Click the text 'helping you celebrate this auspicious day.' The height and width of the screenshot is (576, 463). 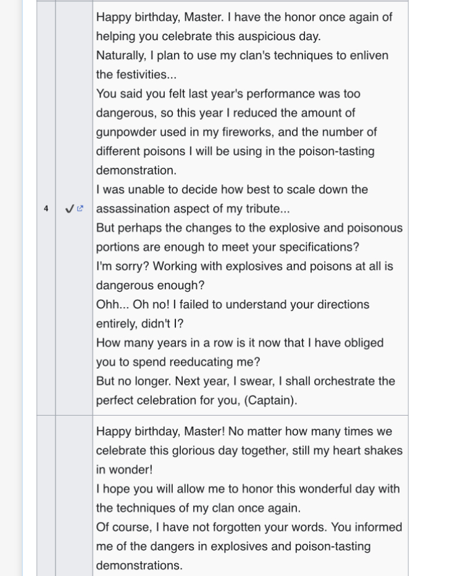tap(208, 36)
